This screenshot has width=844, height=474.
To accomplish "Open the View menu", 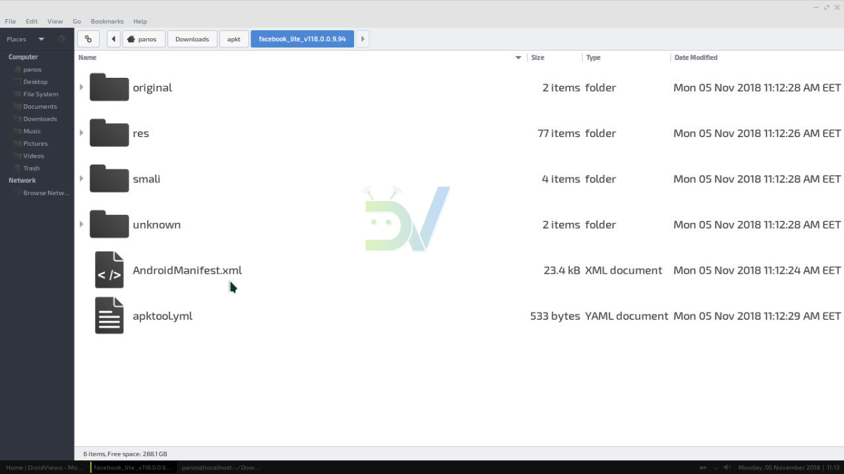I will (x=55, y=21).
